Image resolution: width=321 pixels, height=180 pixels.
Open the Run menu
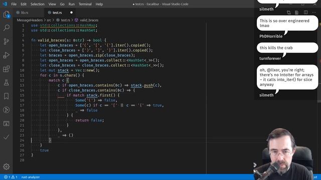pyautogui.click(x=71, y=4)
